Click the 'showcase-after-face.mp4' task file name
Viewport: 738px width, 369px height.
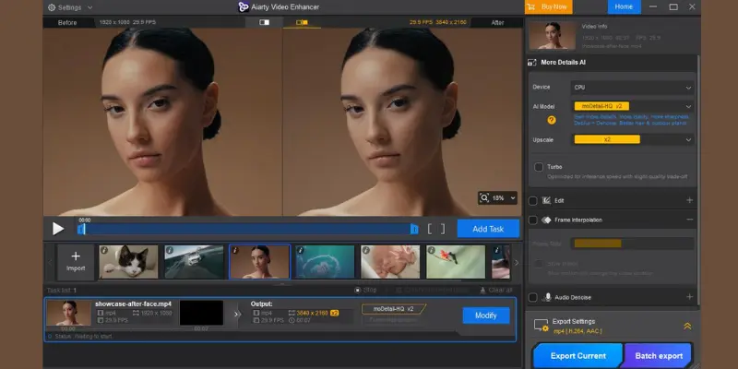(133, 304)
